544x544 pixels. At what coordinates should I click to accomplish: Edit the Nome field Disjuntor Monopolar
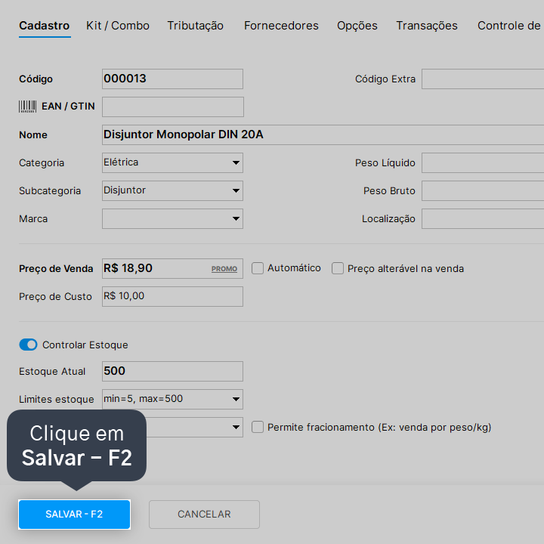(x=323, y=135)
